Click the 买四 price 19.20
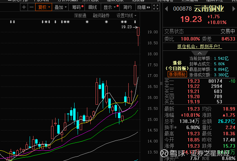The width and height of the screenshot is (237, 161). [x=194, y=96]
